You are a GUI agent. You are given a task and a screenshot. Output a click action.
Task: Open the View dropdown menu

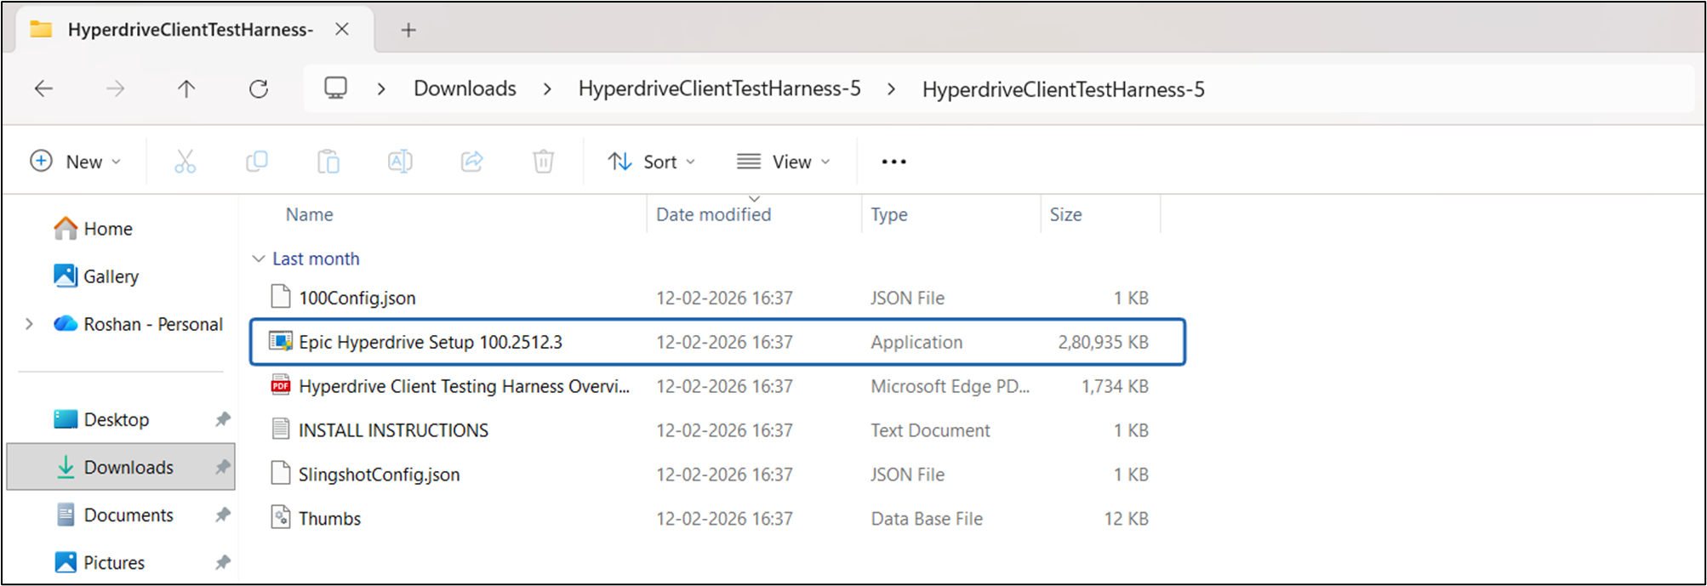point(784,162)
